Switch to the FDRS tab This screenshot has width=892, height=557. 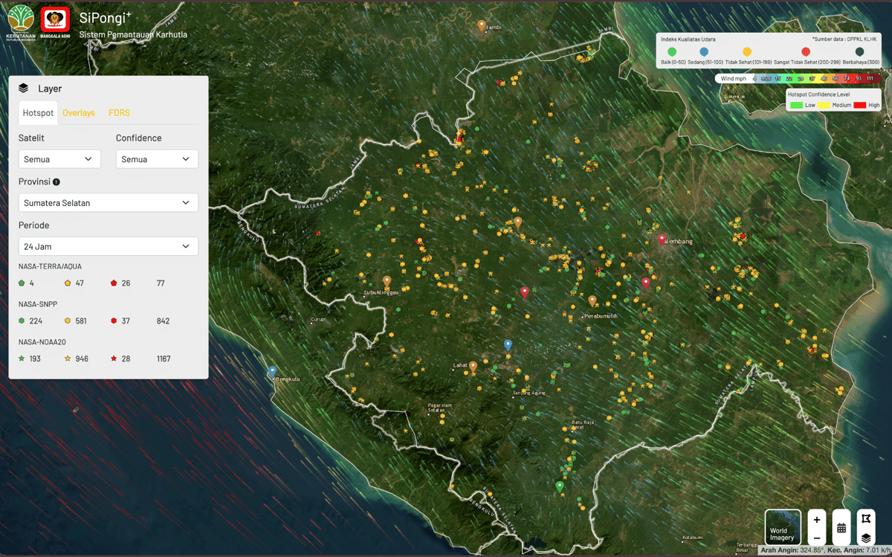(119, 113)
